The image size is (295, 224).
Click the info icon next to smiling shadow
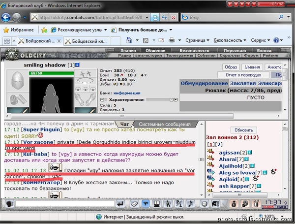[77, 65]
